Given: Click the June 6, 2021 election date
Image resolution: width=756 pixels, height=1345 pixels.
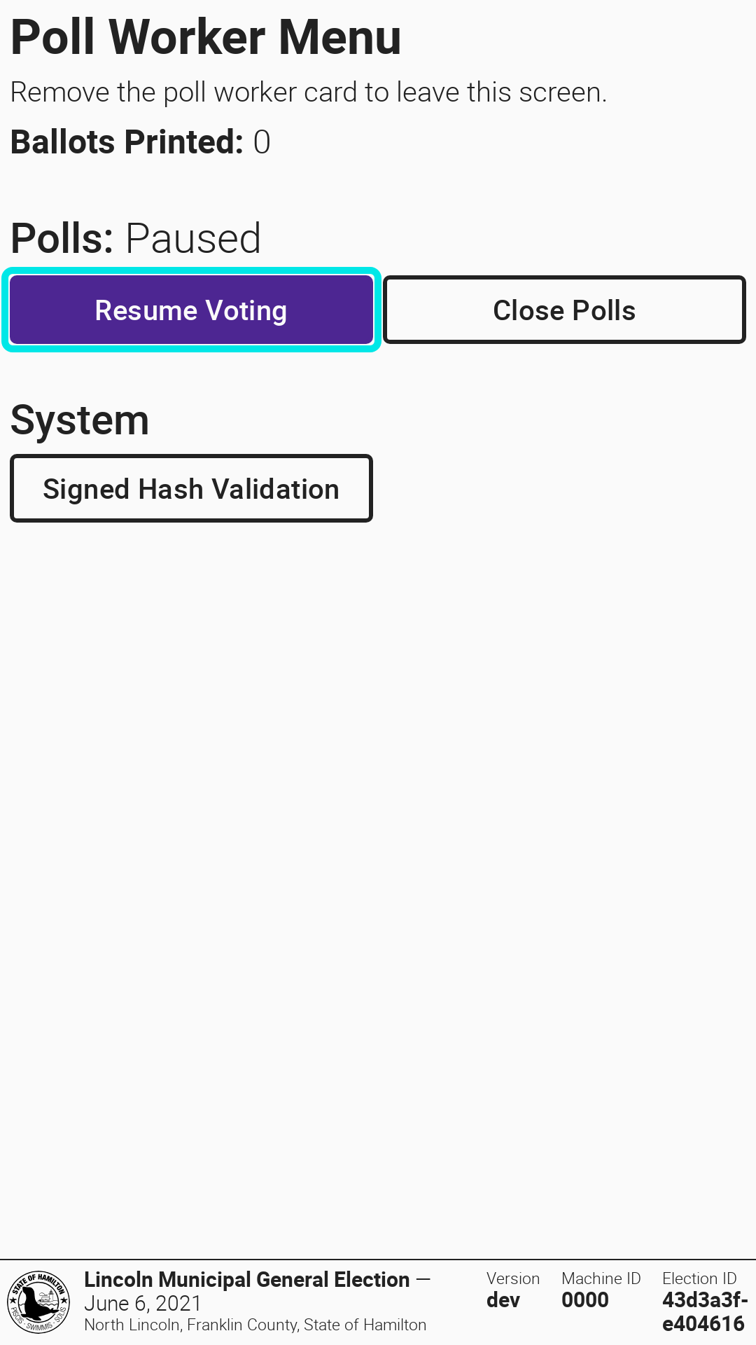Looking at the screenshot, I should point(143,1304).
